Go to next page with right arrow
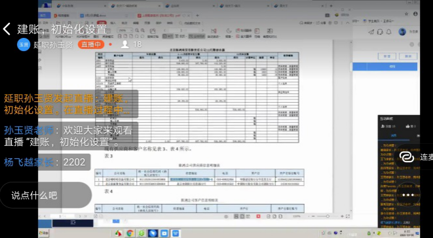 click(x=202, y=30)
